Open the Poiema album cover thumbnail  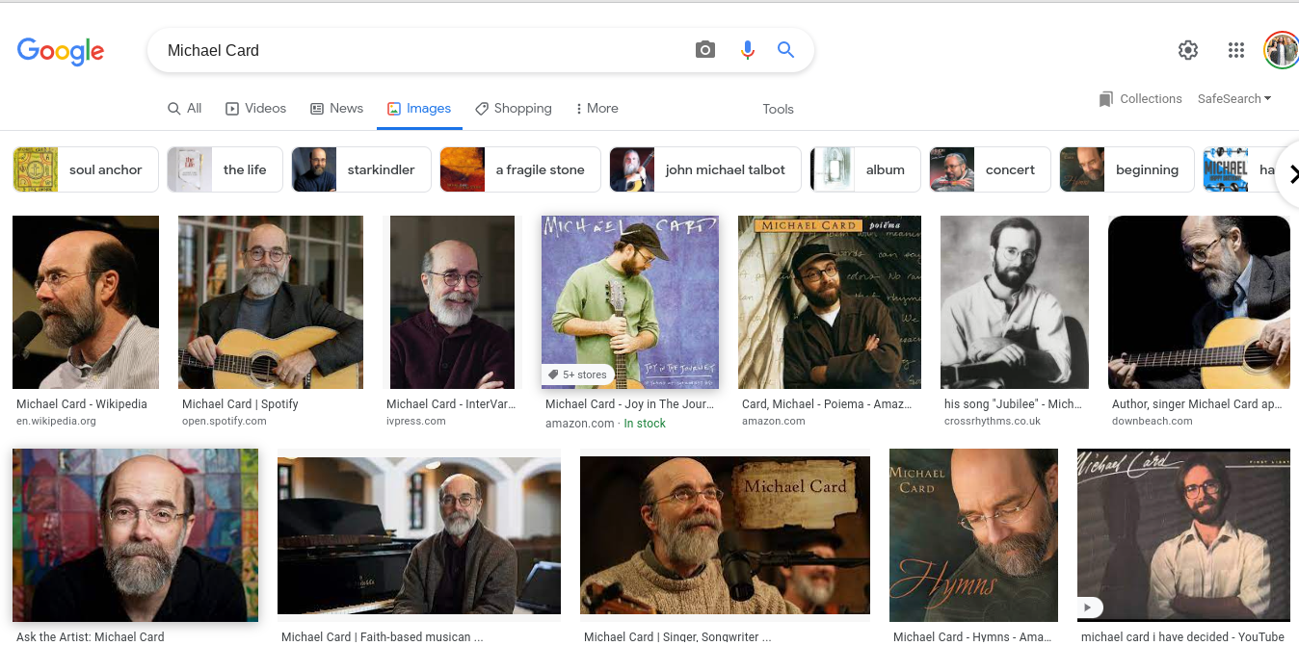pos(830,302)
